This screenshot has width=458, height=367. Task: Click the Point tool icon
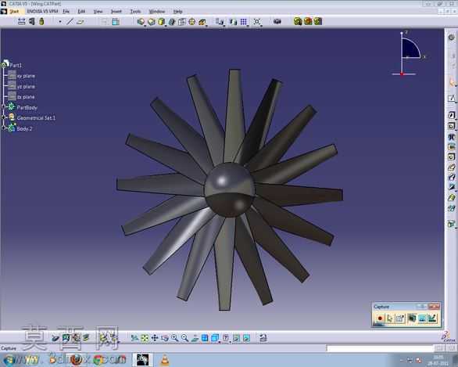tap(60, 22)
